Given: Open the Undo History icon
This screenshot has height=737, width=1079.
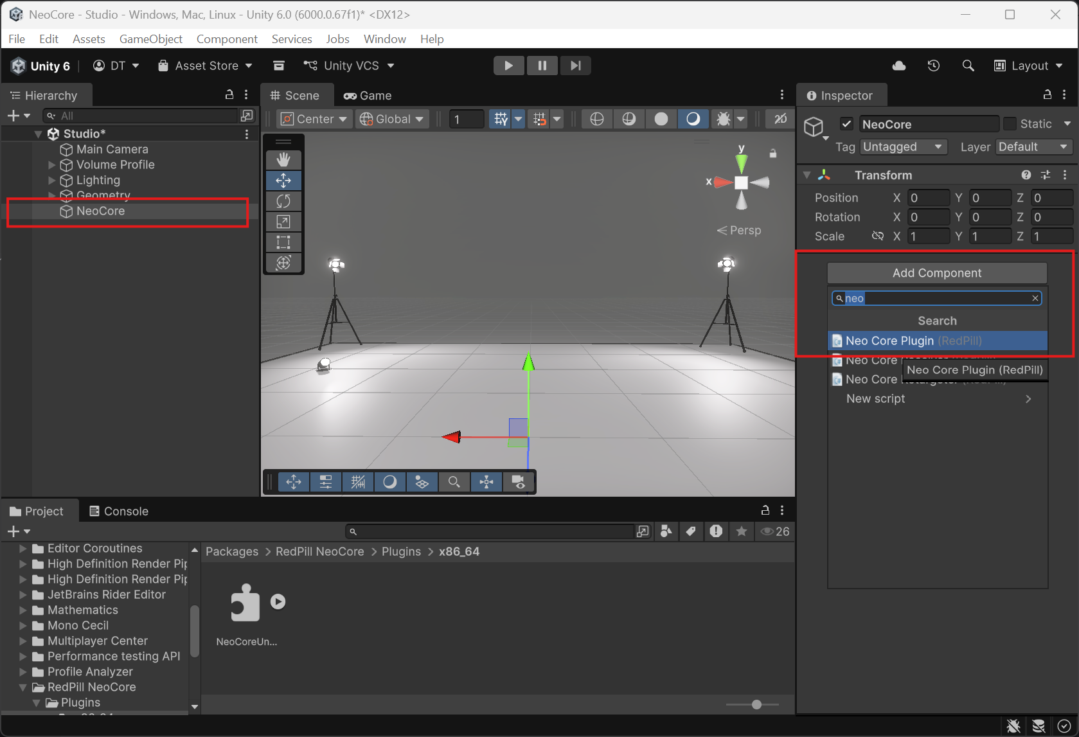Looking at the screenshot, I should 934,66.
